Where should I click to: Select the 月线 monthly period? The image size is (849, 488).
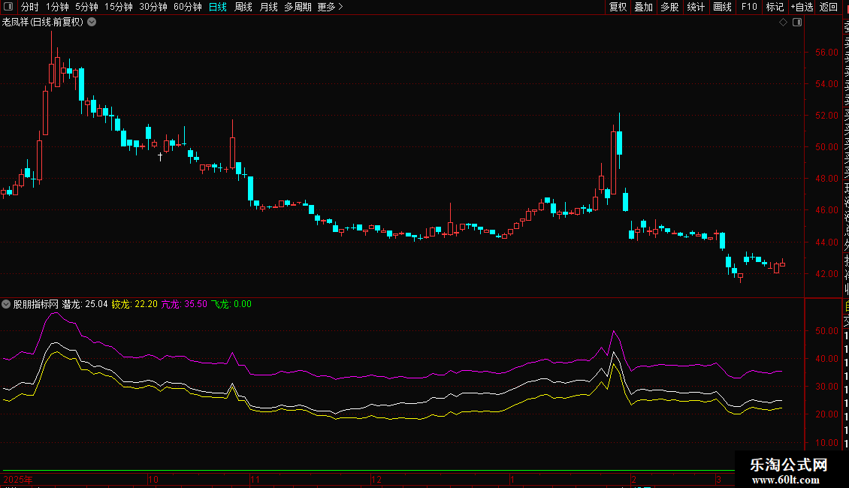click(x=268, y=7)
